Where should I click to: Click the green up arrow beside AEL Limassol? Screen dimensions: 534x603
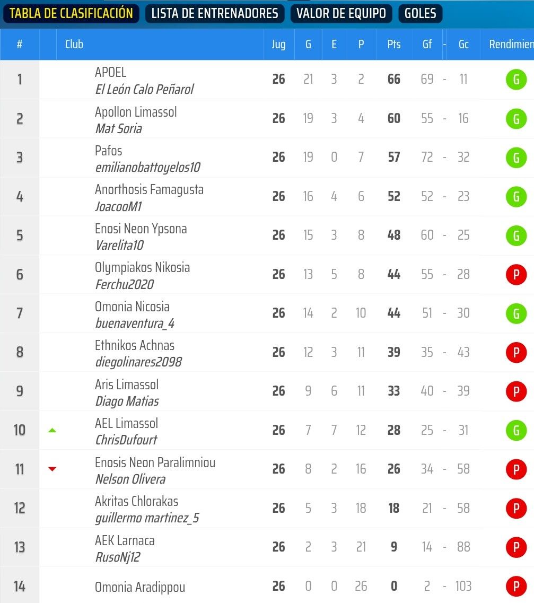52,430
